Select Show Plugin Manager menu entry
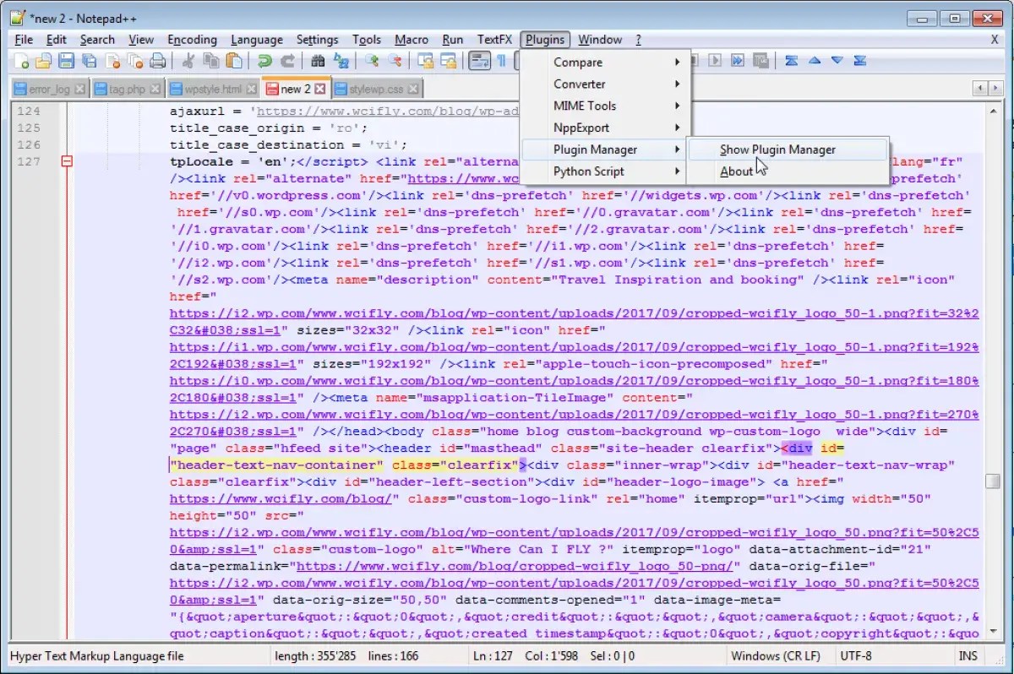 (777, 149)
